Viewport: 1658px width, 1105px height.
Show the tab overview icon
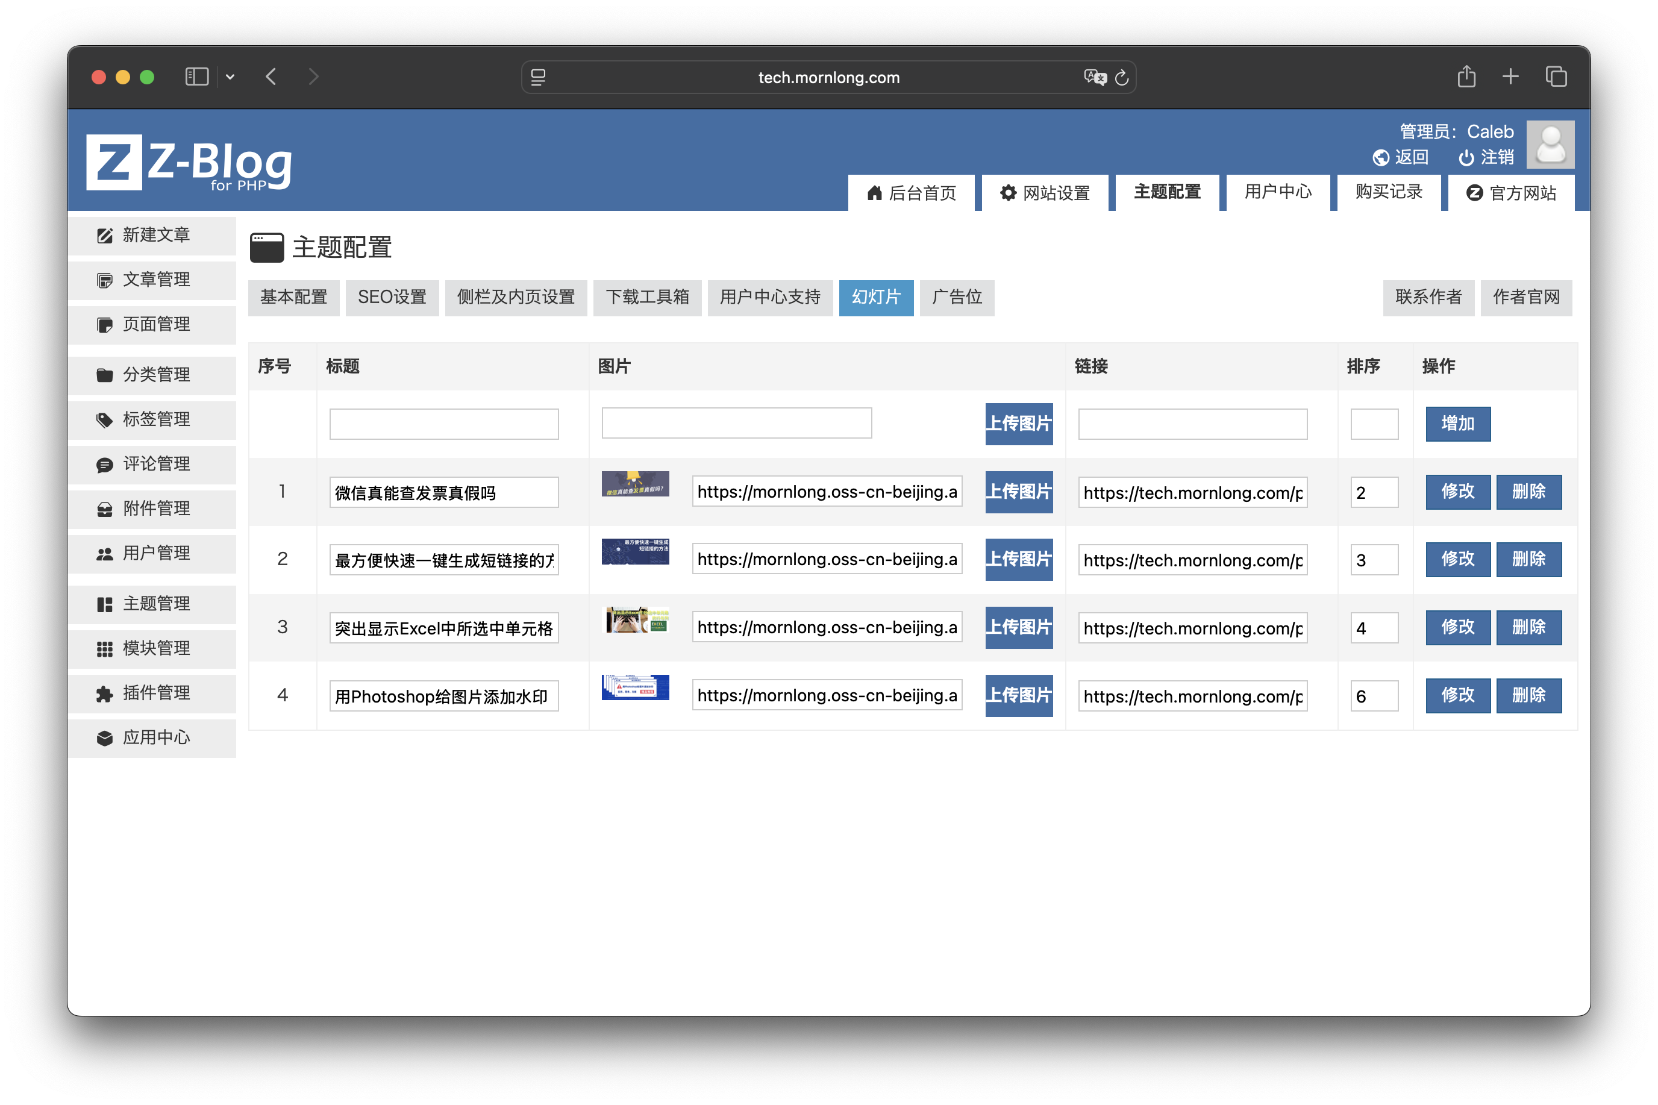coord(1556,76)
